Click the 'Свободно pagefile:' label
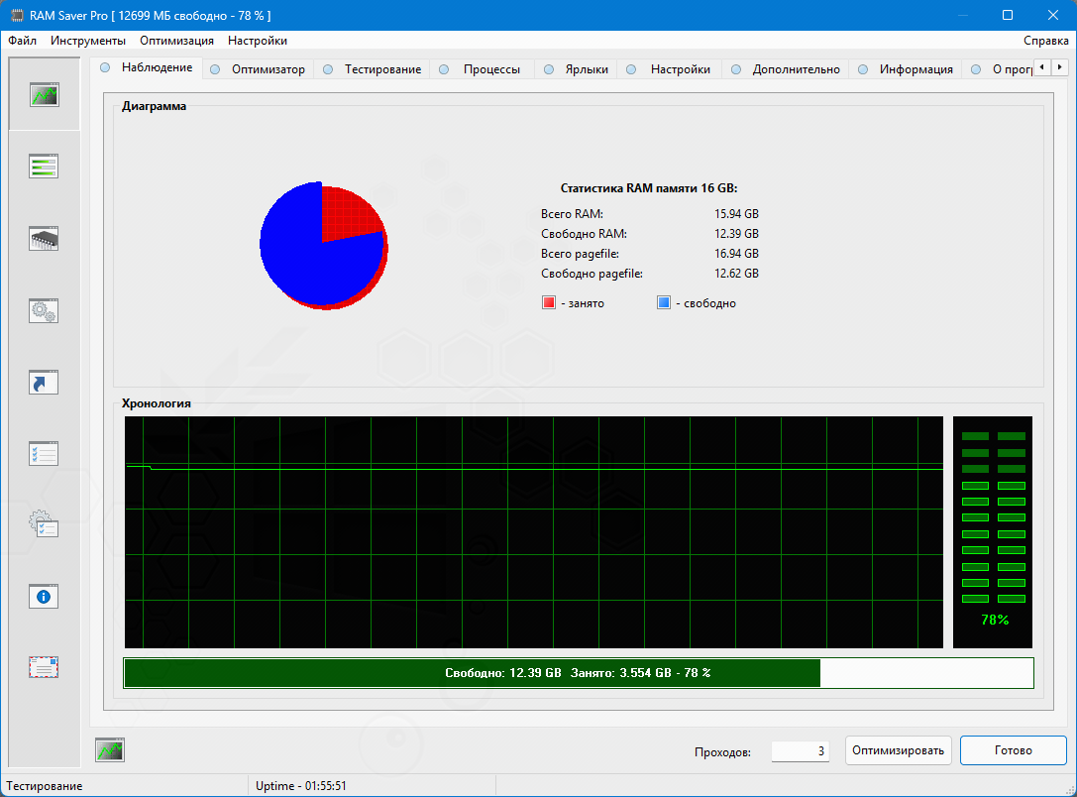The image size is (1077, 797). coord(592,274)
